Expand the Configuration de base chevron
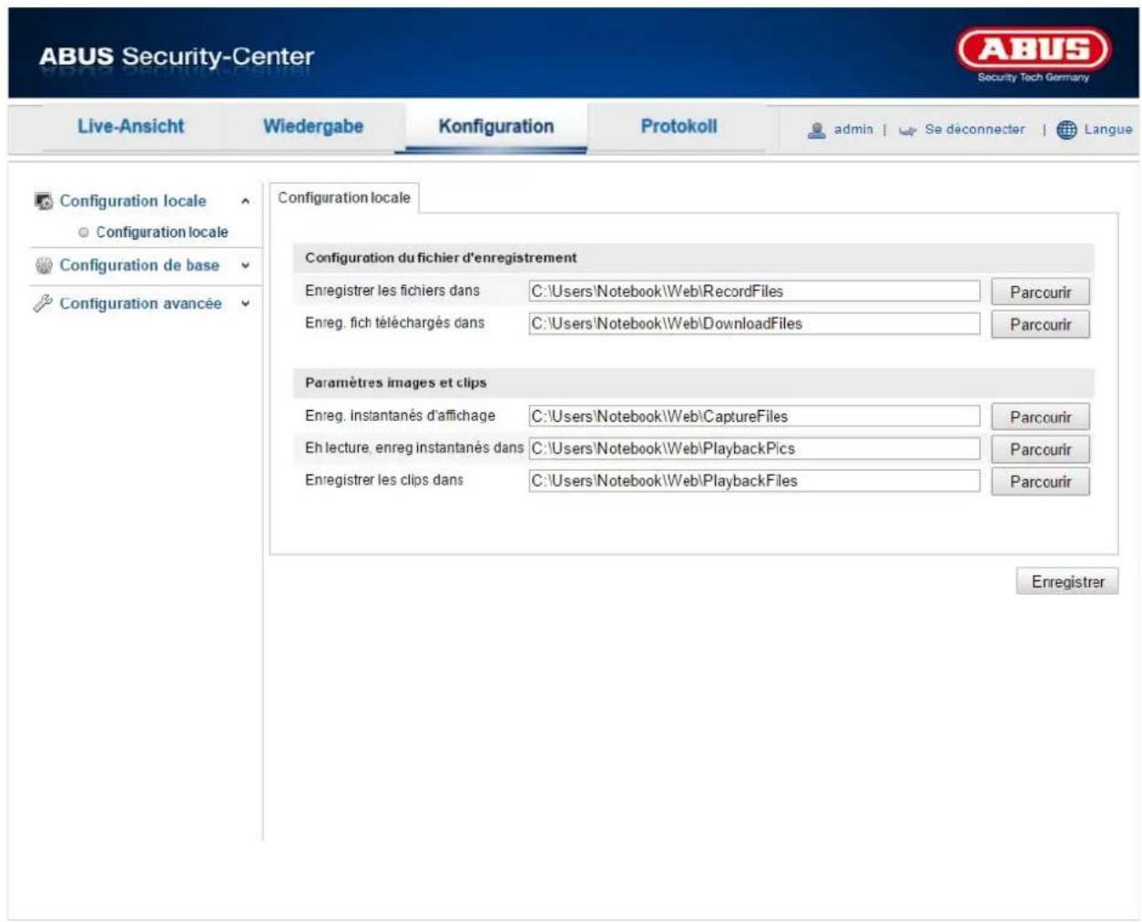1142x922 pixels. (245, 266)
